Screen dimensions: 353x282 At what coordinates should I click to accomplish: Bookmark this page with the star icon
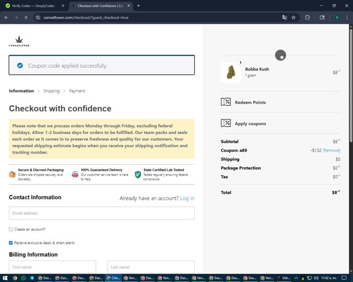click(x=293, y=17)
